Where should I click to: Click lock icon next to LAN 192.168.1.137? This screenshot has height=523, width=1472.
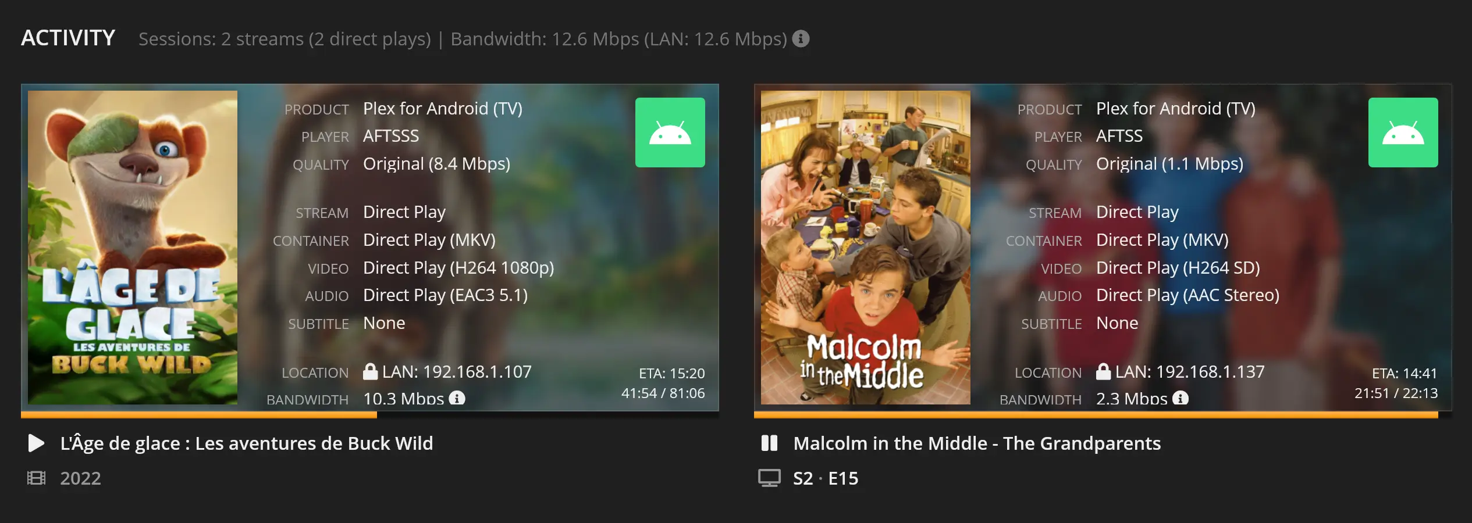click(x=1103, y=372)
